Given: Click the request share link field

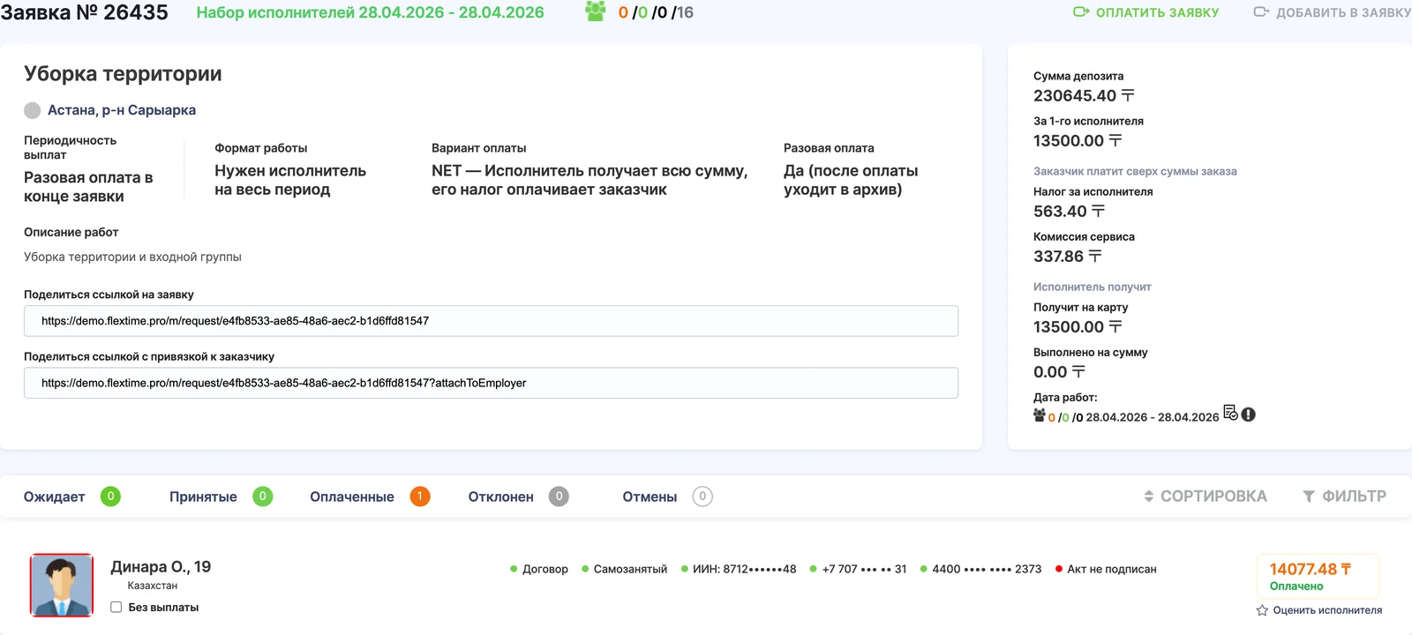Looking at the screenshot, I should tap(491, 321).
